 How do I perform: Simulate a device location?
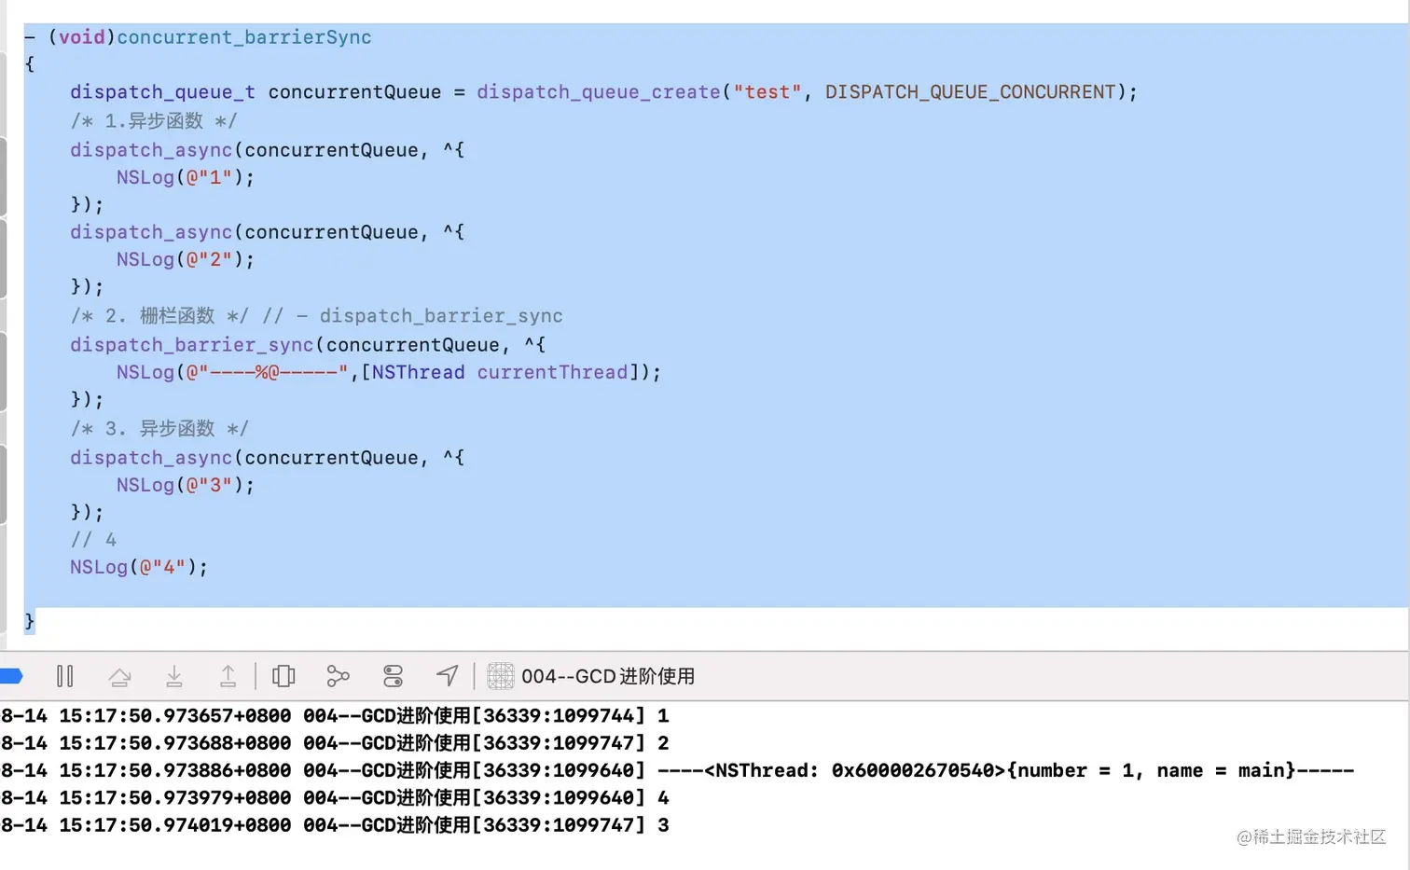coord(447,676)
